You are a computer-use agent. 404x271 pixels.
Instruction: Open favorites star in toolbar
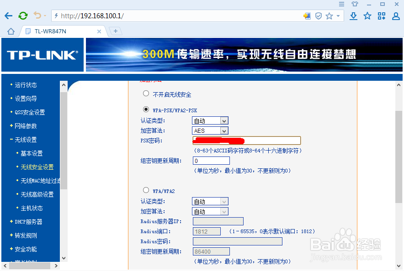[x=367, y=16]
